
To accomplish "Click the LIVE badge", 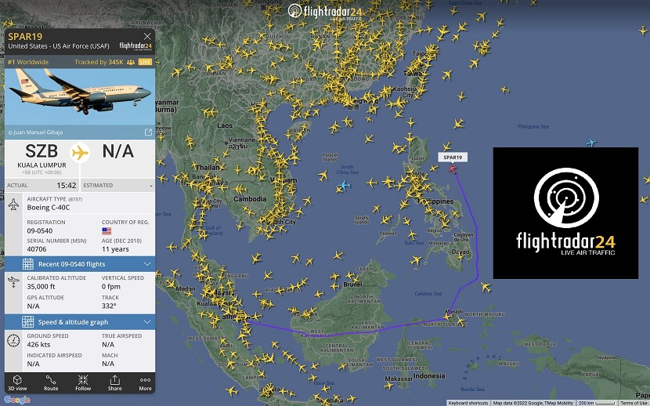I will coord(145,62).
